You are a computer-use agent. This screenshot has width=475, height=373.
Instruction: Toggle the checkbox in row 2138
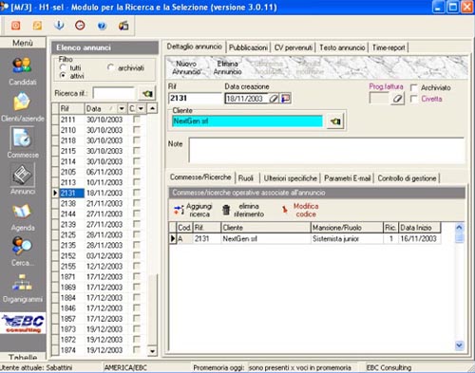(x=137, y=203)
